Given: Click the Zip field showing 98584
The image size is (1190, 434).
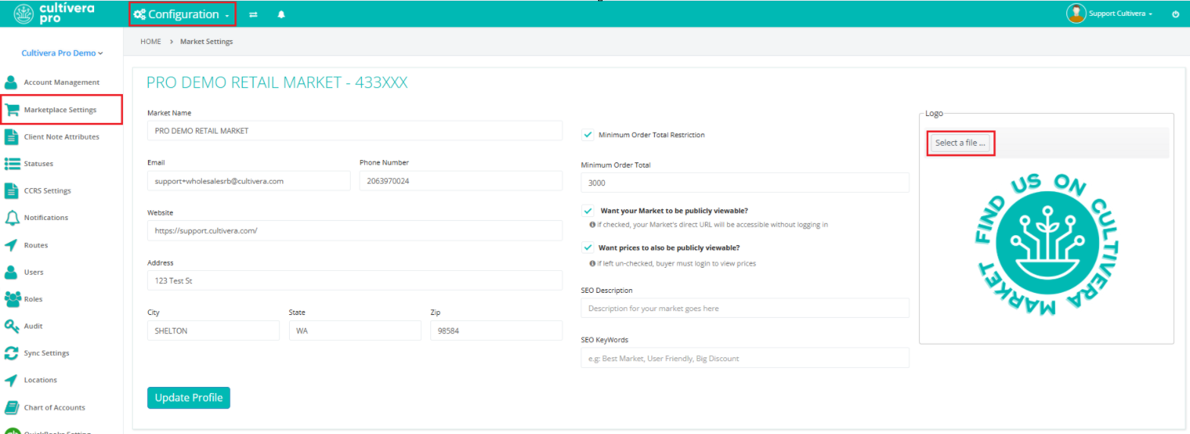Looking at the screenshot, I should click(496, 331).
